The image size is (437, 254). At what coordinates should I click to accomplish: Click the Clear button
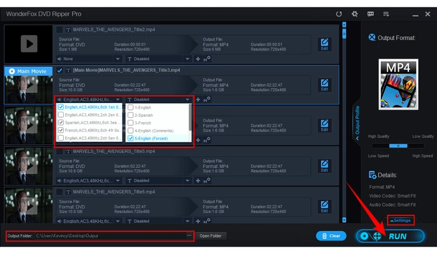tap(331, 236)
